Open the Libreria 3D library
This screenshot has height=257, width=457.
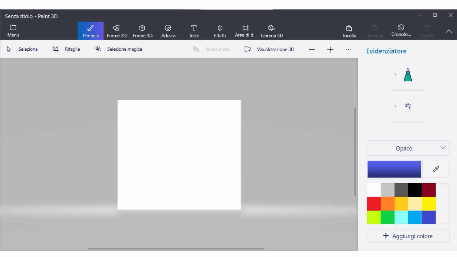272,31
